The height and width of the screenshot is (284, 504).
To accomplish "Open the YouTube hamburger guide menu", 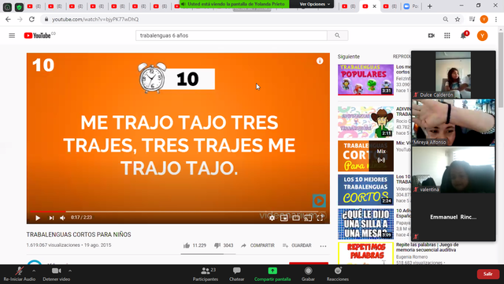I will point(12,35).
